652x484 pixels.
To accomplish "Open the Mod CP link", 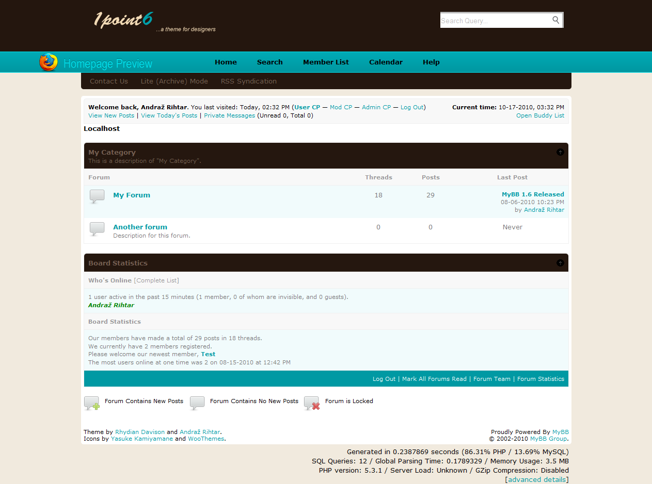I will (x=341, y=107).
